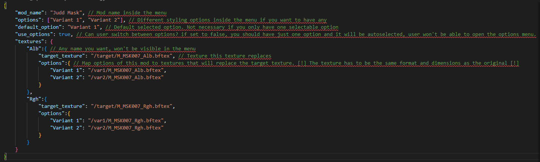Click the "use_options" key
Viewport: 540px width, 162px height.
pyautogui.click(x=34, y=34)
